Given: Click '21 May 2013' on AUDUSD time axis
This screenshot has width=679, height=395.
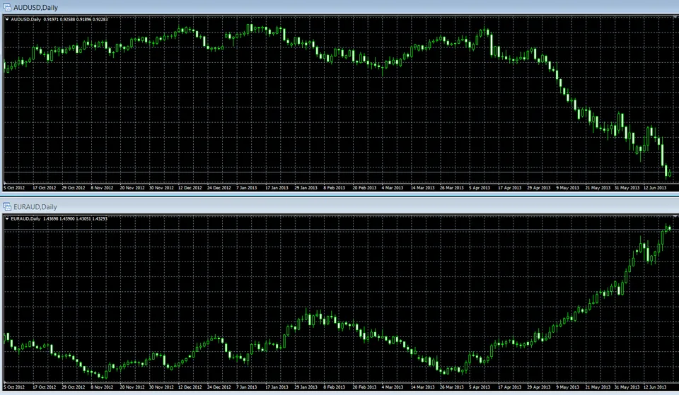Looking at the screenshot, I should coord(598,188).
